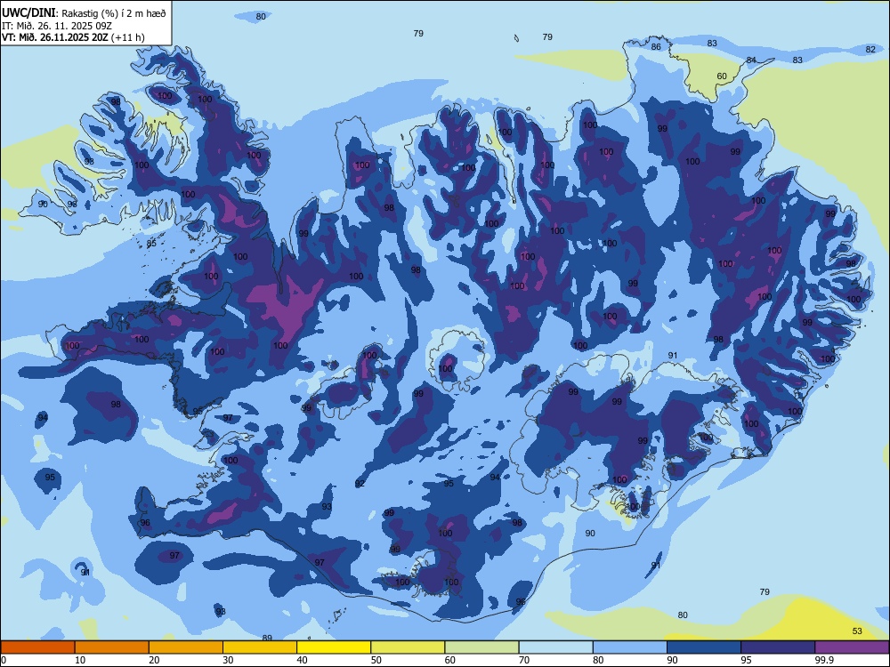Click the '86' humidity value on the map
This screenshot has width=890, height=667.
click(x=656, y=46)
